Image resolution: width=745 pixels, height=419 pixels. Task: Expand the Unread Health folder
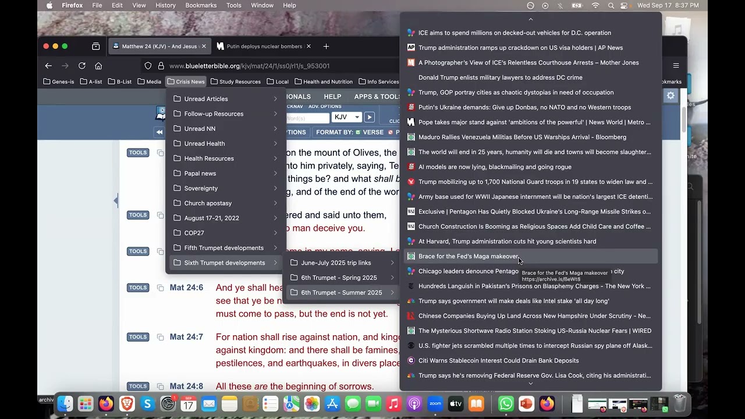tap(226, 143)
